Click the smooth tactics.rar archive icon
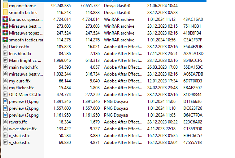 (5, 40)
